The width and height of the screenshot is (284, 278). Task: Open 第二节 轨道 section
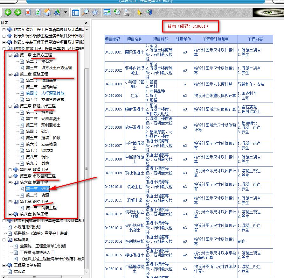(x=37, y=195)
